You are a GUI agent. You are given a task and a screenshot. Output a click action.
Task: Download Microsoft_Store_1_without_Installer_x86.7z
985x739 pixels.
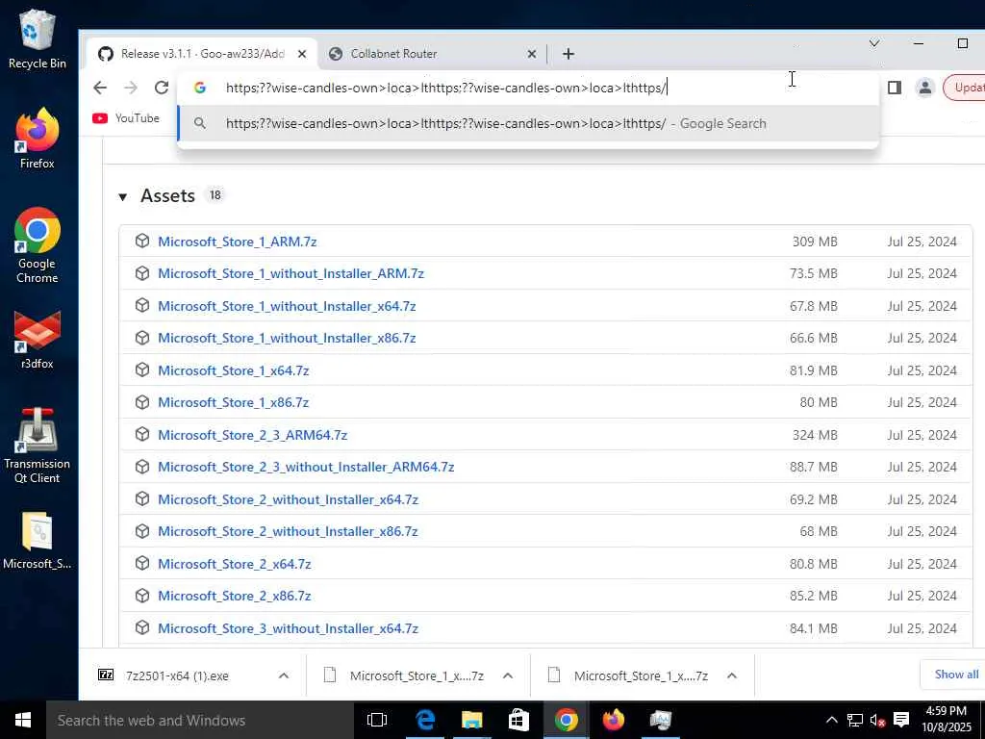(x=287, y=338)
